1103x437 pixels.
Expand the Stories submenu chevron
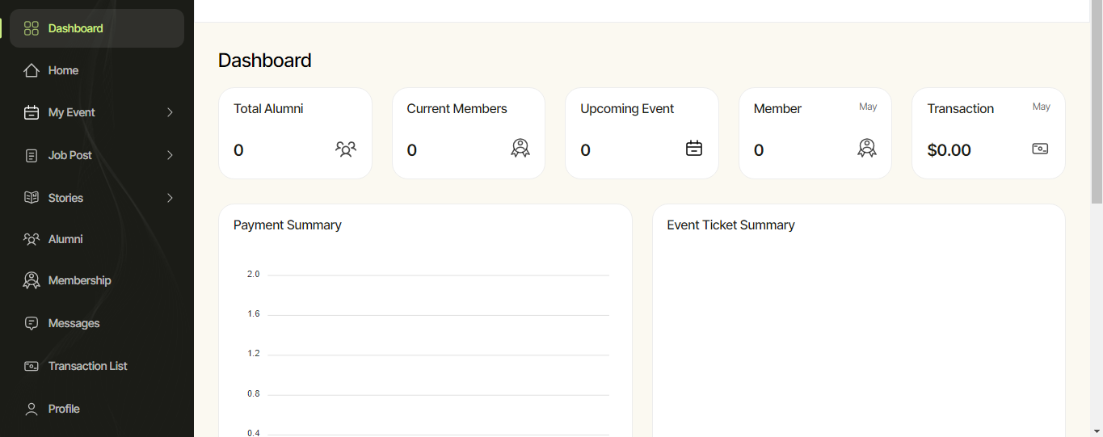pyautogui.click(x=170, y=198)
